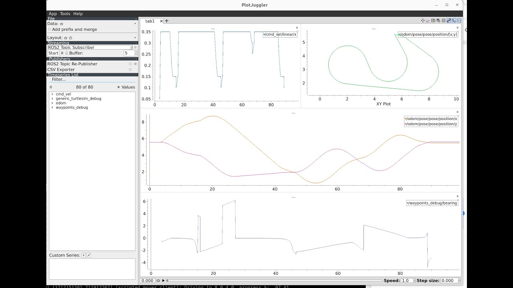The width and height of the screenshot is (513, 288).
Task: Click the 80 of 80 series count
Action: [85, 87]
